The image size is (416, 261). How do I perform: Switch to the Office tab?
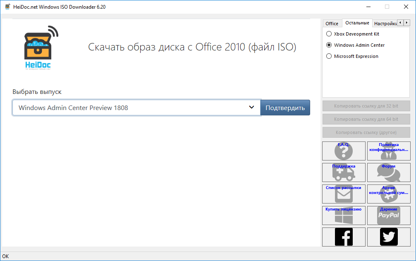point(332,24)
